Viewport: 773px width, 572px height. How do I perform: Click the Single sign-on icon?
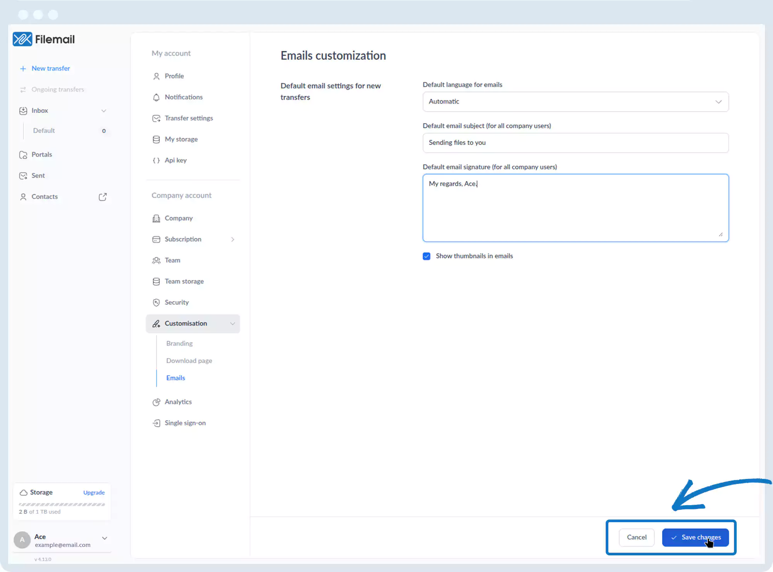[156, 423]
